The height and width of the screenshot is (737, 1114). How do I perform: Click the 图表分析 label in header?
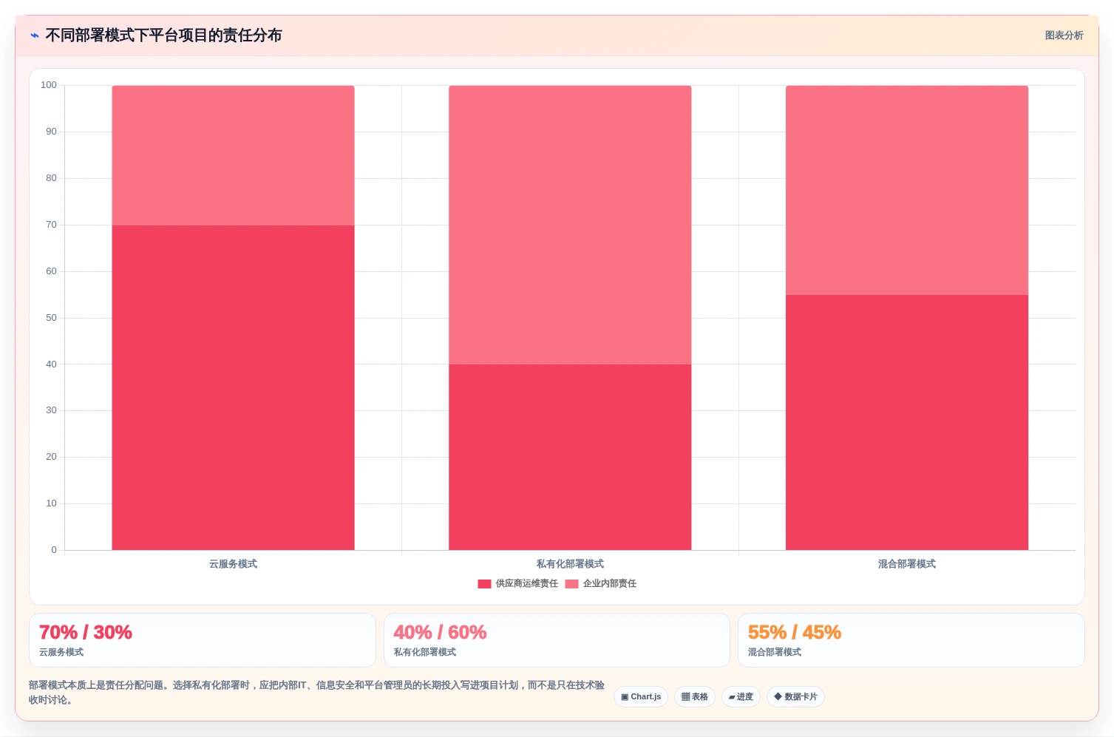1064,35
